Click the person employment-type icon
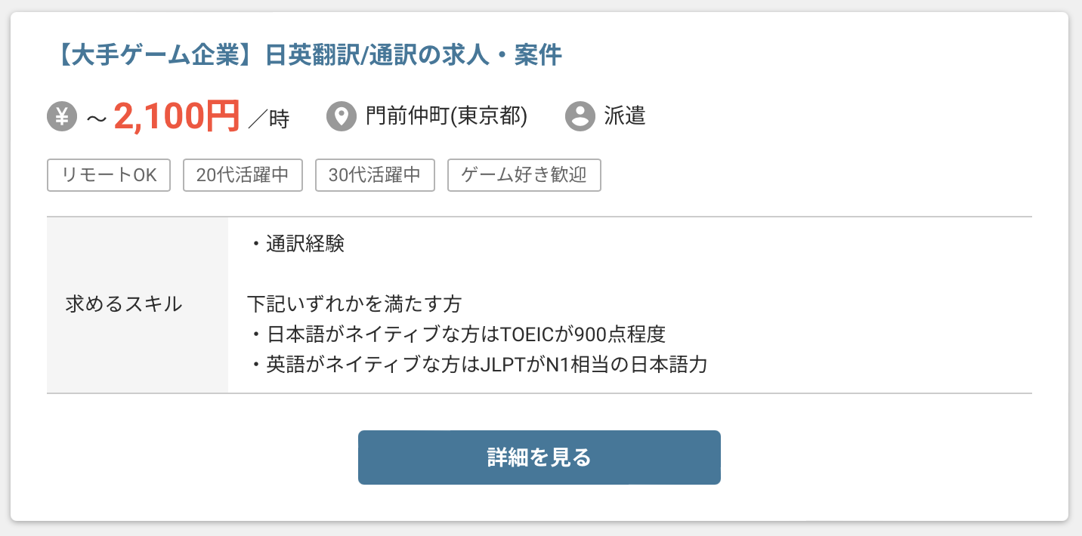This screenshot has height=536, width=1082. pyautogui.click(x=580, y=116)
